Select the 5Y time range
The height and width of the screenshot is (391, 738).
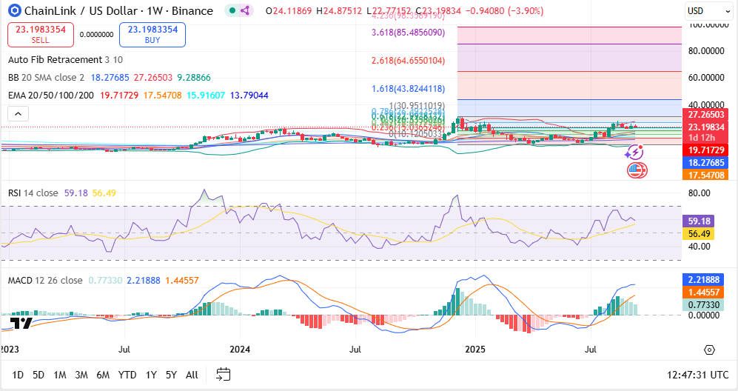tap(171, 375)
